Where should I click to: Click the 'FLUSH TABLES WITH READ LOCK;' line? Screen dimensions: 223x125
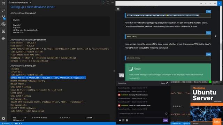(25, 55)
